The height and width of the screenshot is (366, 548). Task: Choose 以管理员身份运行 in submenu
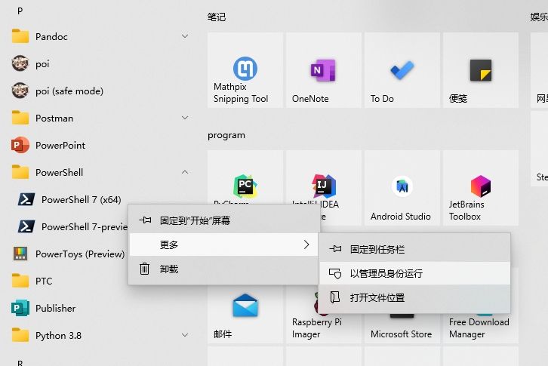[414, 273]
